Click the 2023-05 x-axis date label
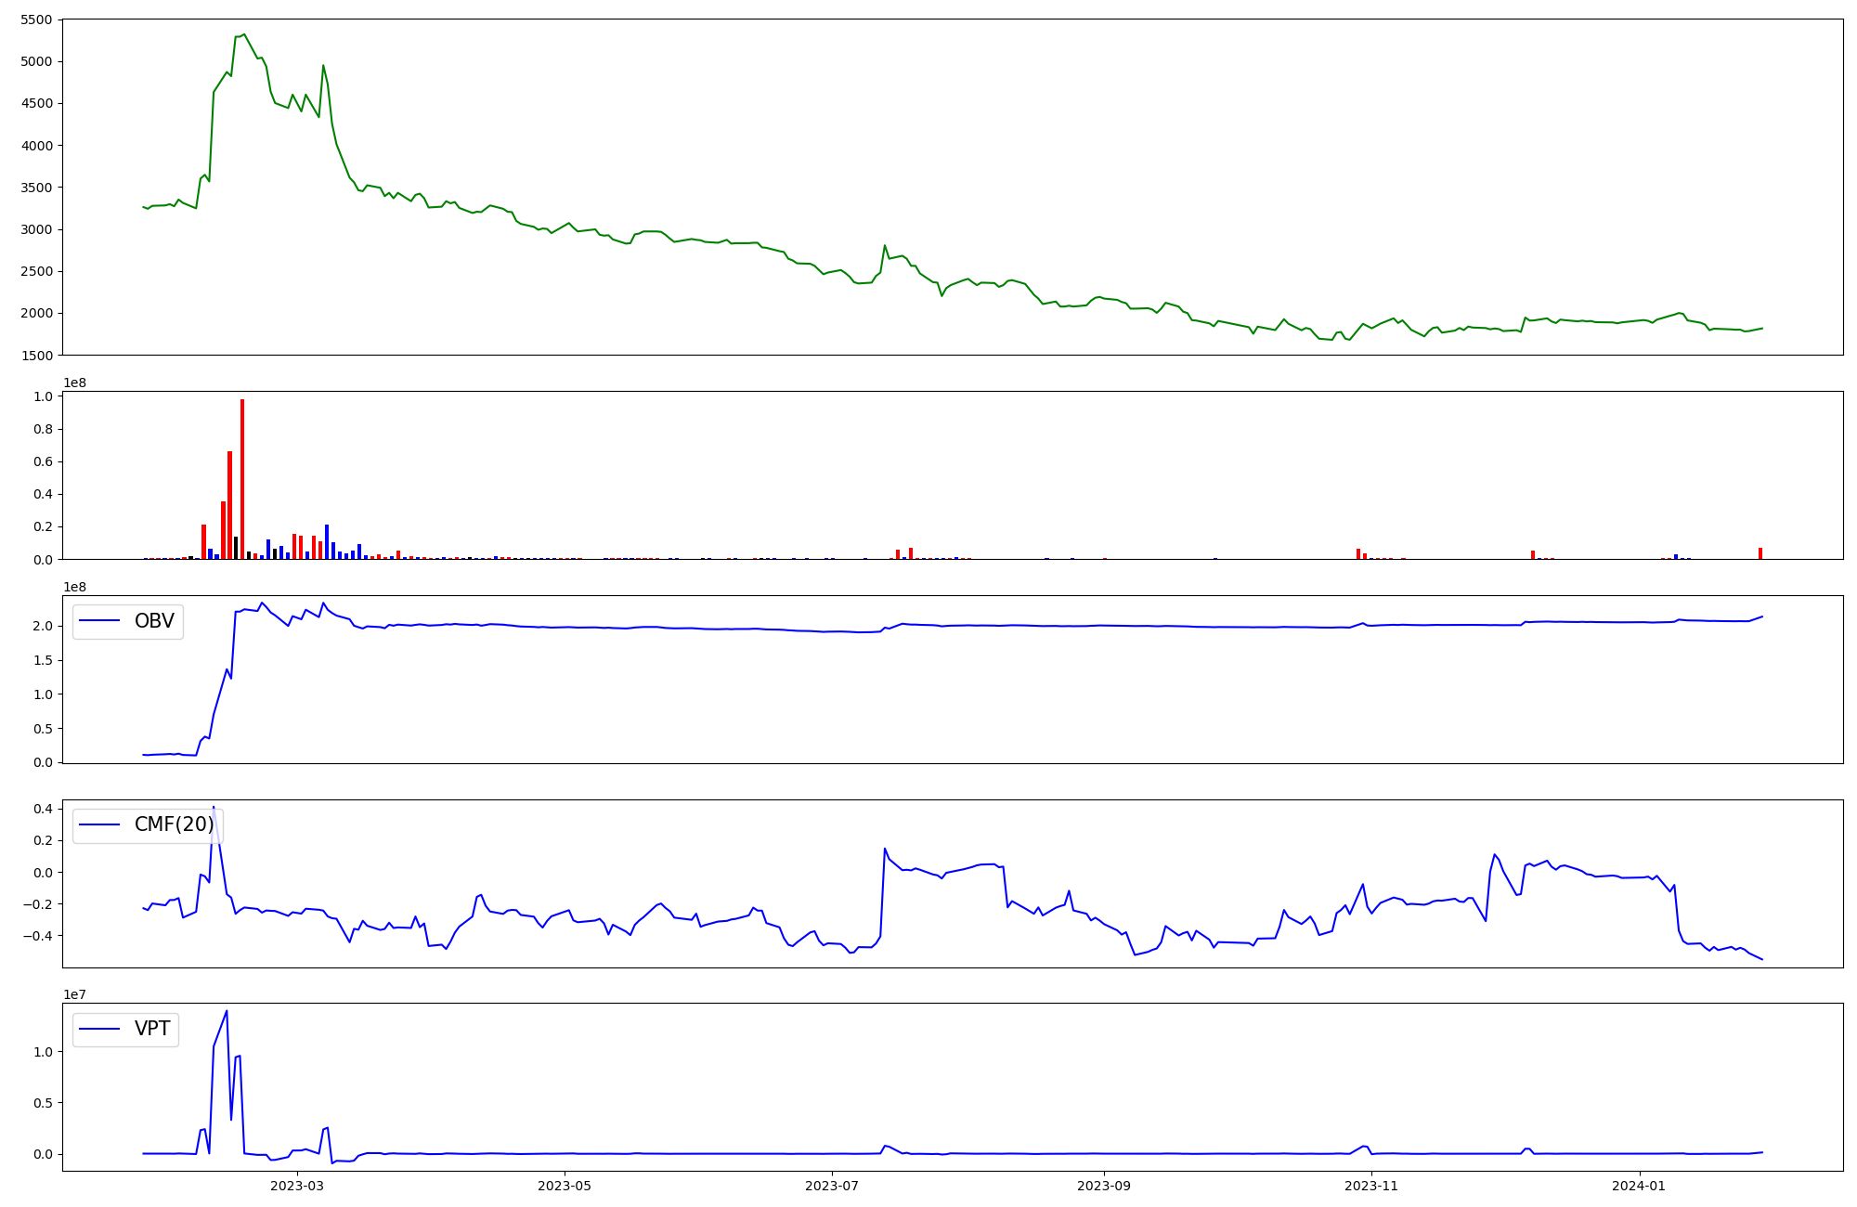Viewport: 1857px width, 1207px height. point(565,1186)
